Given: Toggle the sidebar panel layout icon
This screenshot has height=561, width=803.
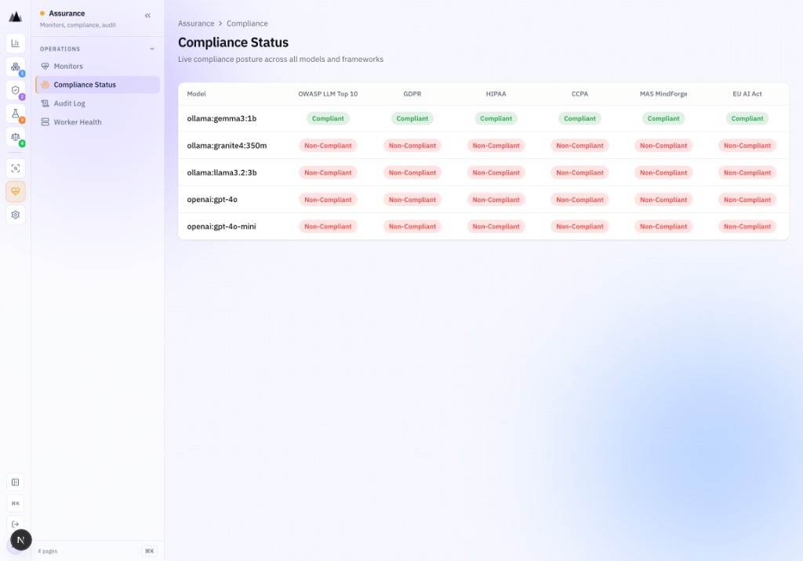Looking at the screenshot, I should tap(16, 482).
